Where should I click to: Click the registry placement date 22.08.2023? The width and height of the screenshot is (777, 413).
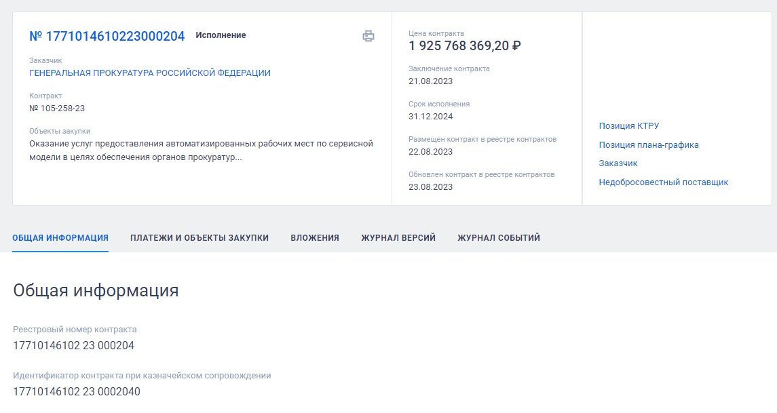[431, 151]
